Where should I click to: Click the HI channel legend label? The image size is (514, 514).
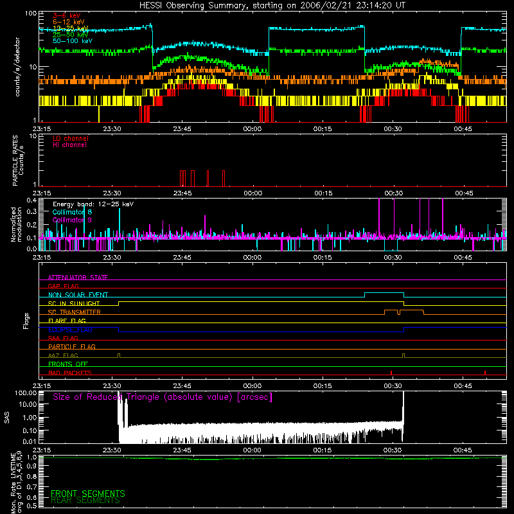(69, 145)
